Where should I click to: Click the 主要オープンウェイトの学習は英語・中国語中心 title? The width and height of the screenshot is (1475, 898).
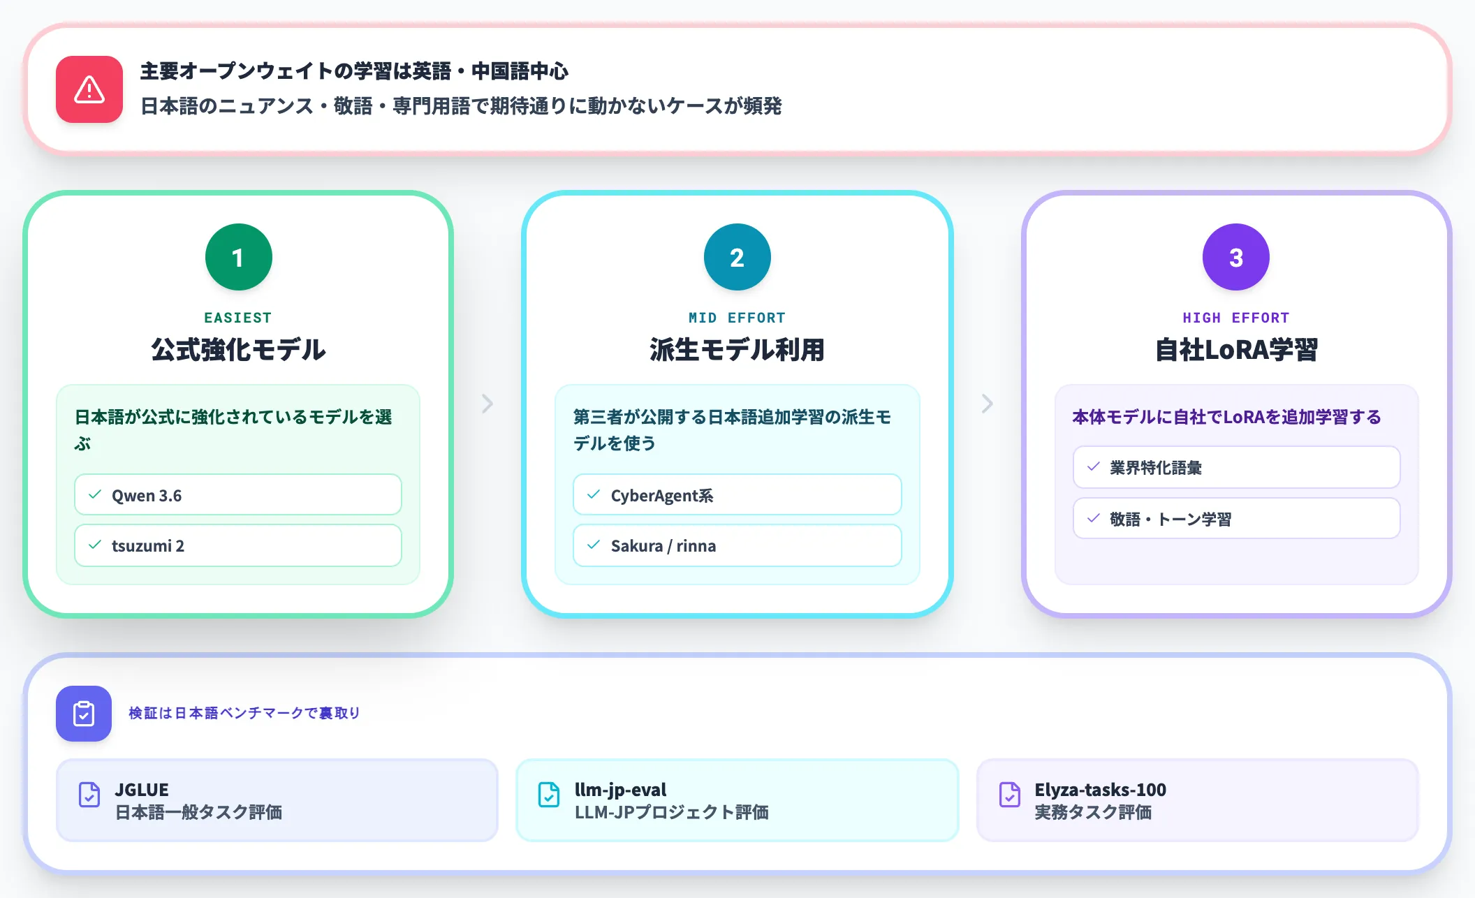tap(354, 71)
